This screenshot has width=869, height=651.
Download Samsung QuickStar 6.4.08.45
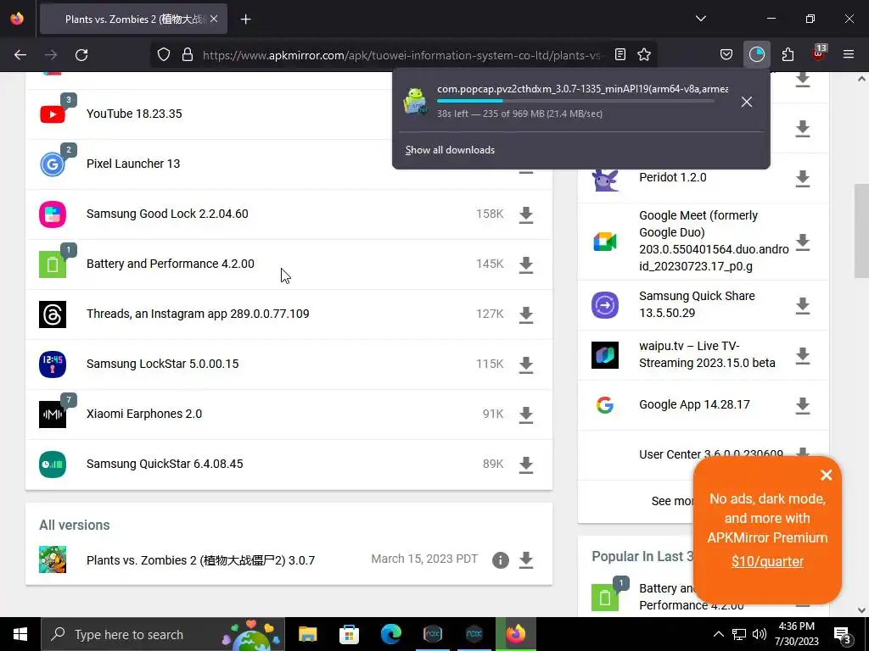click(526, 465)
